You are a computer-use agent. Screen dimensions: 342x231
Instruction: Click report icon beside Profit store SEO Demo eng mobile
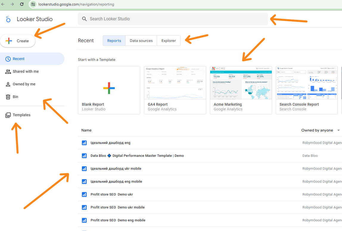tap(84, 220)
